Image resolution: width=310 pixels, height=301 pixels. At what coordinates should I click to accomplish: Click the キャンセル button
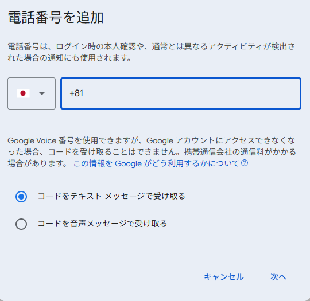click(x=224, y=277)
